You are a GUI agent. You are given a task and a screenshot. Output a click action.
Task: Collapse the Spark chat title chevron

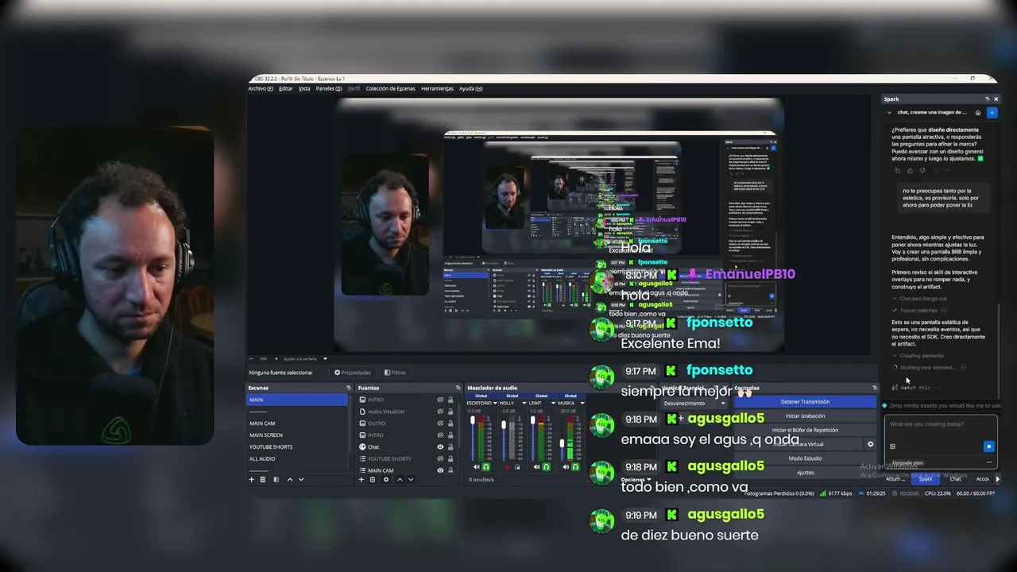coord(890,113)
